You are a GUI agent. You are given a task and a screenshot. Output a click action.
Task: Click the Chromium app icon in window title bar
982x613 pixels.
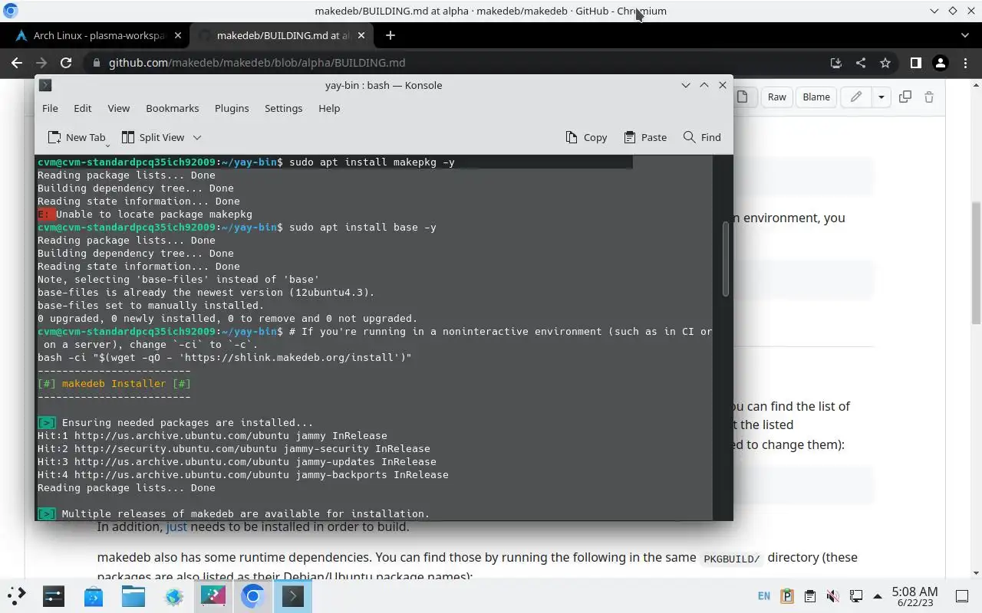[10, 11]
